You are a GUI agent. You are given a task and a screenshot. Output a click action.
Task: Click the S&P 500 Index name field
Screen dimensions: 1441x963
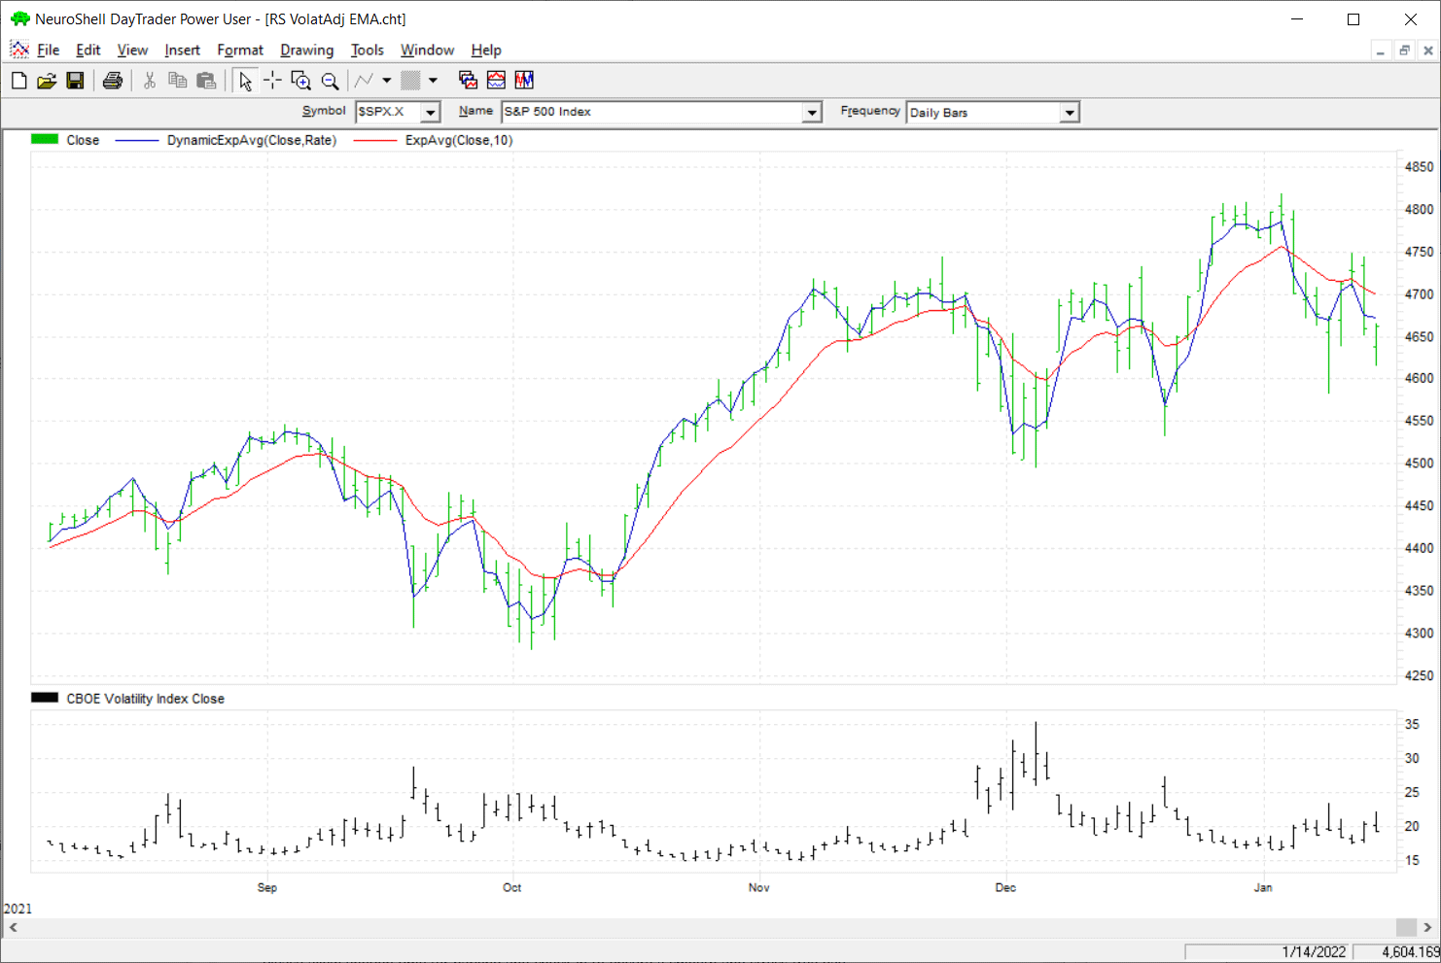point(651,113)
